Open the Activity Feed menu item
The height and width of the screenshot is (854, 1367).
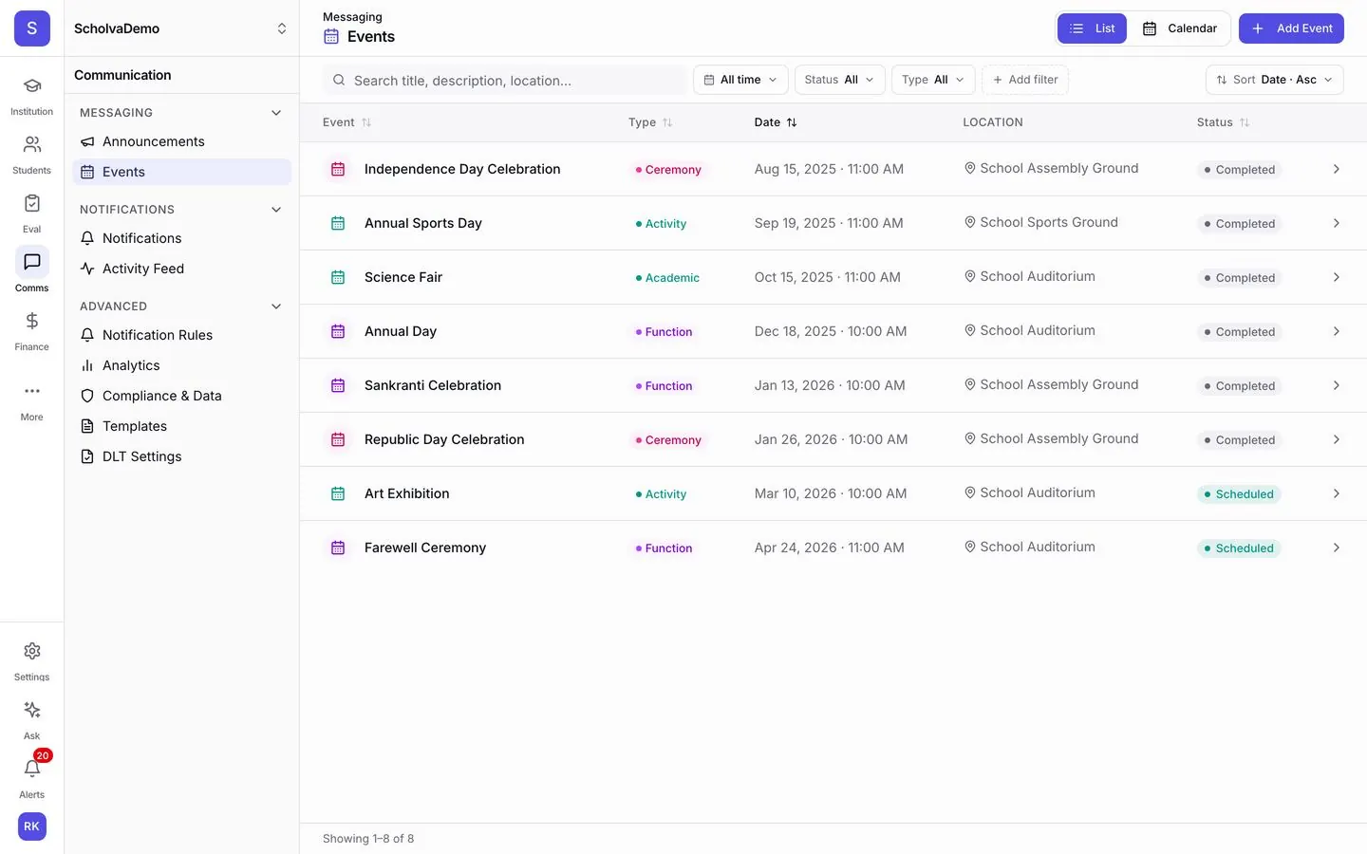[x=181, y=269]
